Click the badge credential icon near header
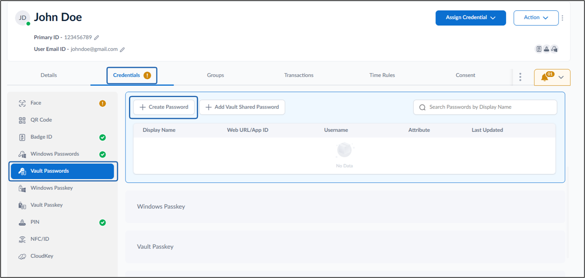 point(539,49)
